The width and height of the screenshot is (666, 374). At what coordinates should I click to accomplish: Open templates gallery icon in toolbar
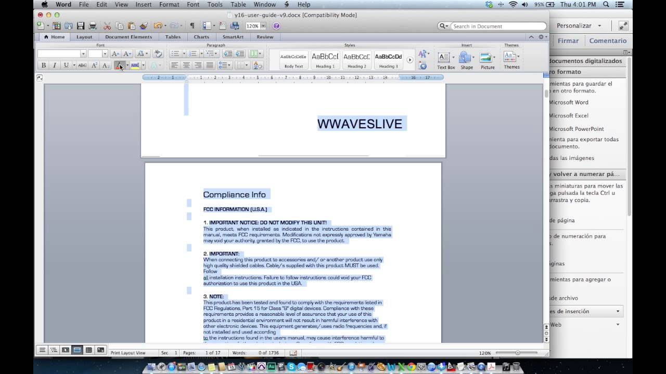[57, 25]
